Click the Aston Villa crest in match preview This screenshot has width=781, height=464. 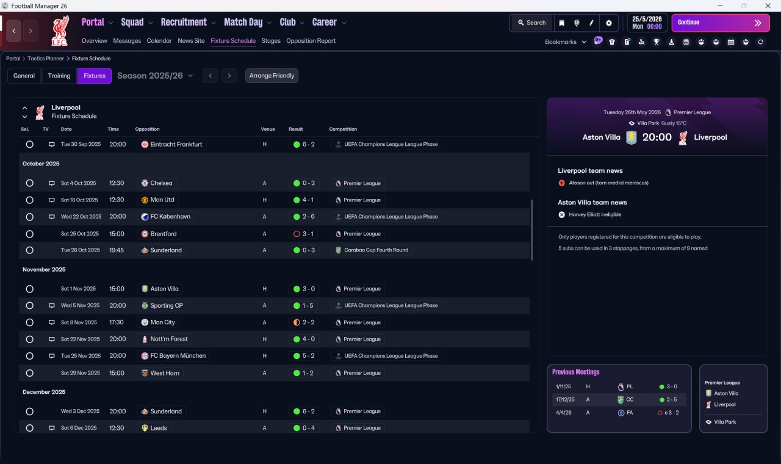tap(632, 137)
